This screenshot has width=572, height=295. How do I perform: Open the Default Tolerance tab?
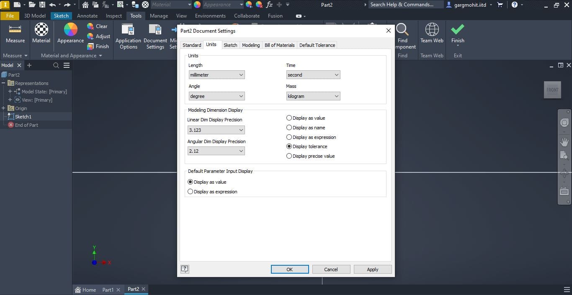click(x=317, y=45)
